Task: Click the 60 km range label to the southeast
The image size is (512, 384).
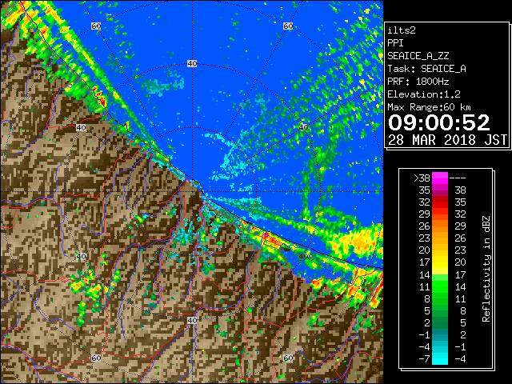Action: (288, 358)
